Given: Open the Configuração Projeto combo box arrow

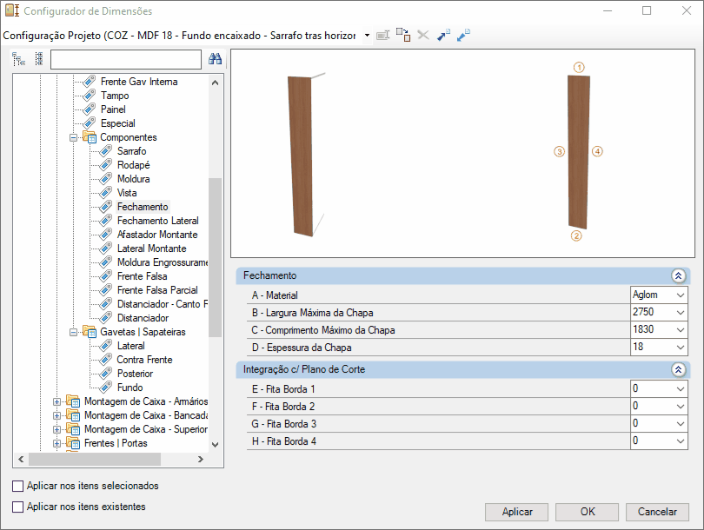Looking at the screenshot, I should [367, 35].
